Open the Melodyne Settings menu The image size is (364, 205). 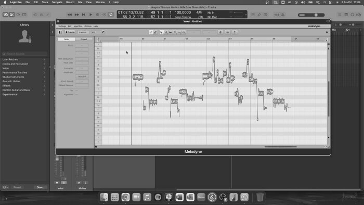[62, 26]
